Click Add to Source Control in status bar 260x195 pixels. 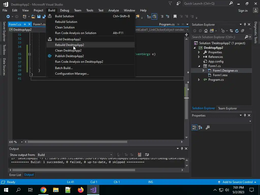237,182
